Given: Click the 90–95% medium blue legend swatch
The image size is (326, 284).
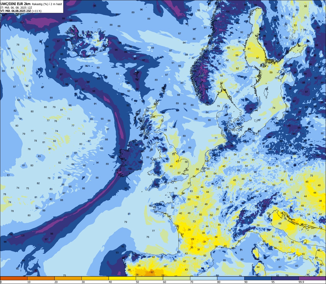Looking at the screenshot, I should pyautogui.click(x=258, y=278).
